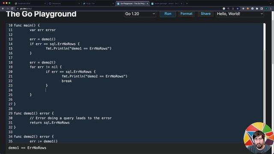Image resolution: width=274 pixels, height=154 pixels.
Task: Click 'func demo1() error {' on line 29
Action: click(34, 113)
